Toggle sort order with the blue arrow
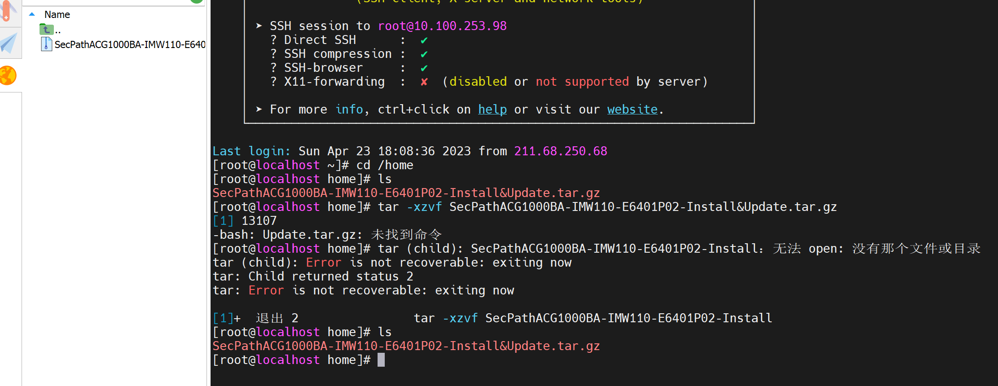This screenshot has height=386, width=998. [32, 14]
